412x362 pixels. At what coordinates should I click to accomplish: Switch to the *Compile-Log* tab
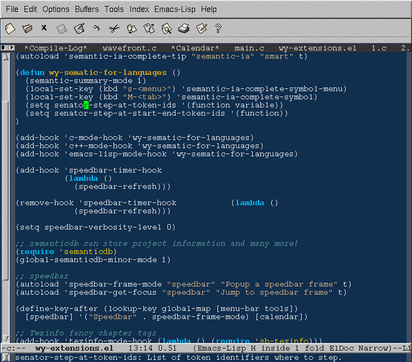55,48
